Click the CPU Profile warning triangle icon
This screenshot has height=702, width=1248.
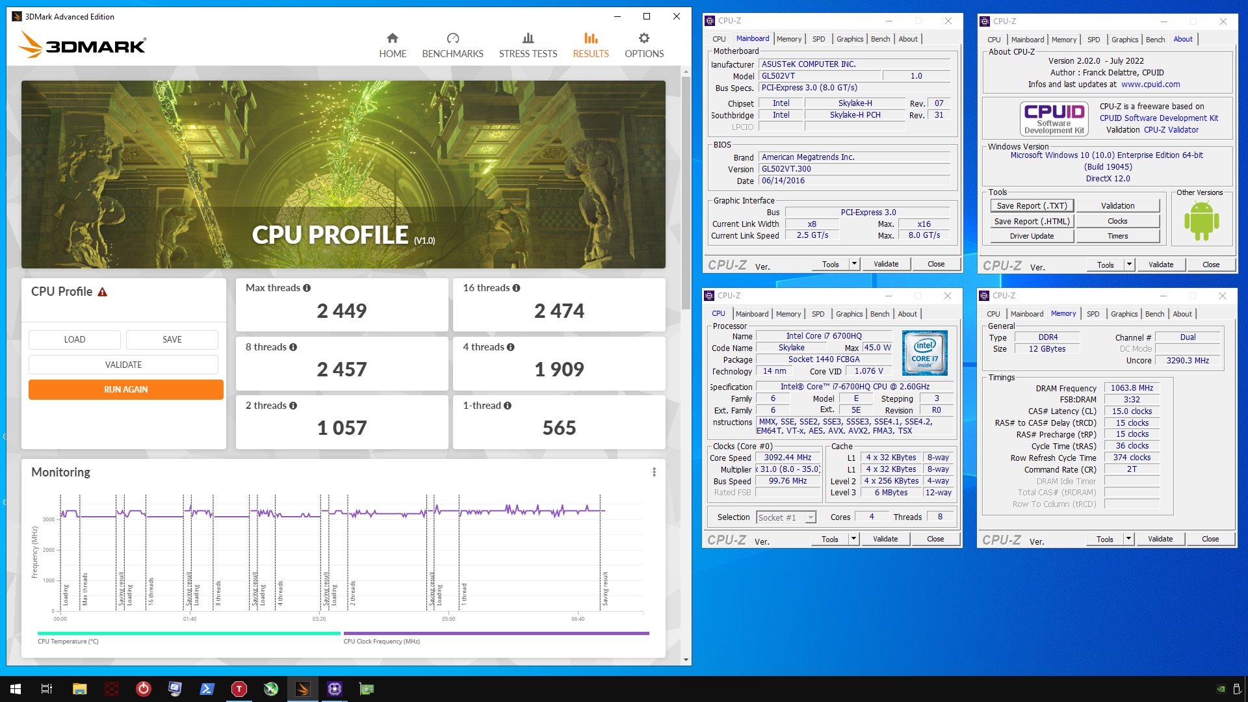click(102, 292)
